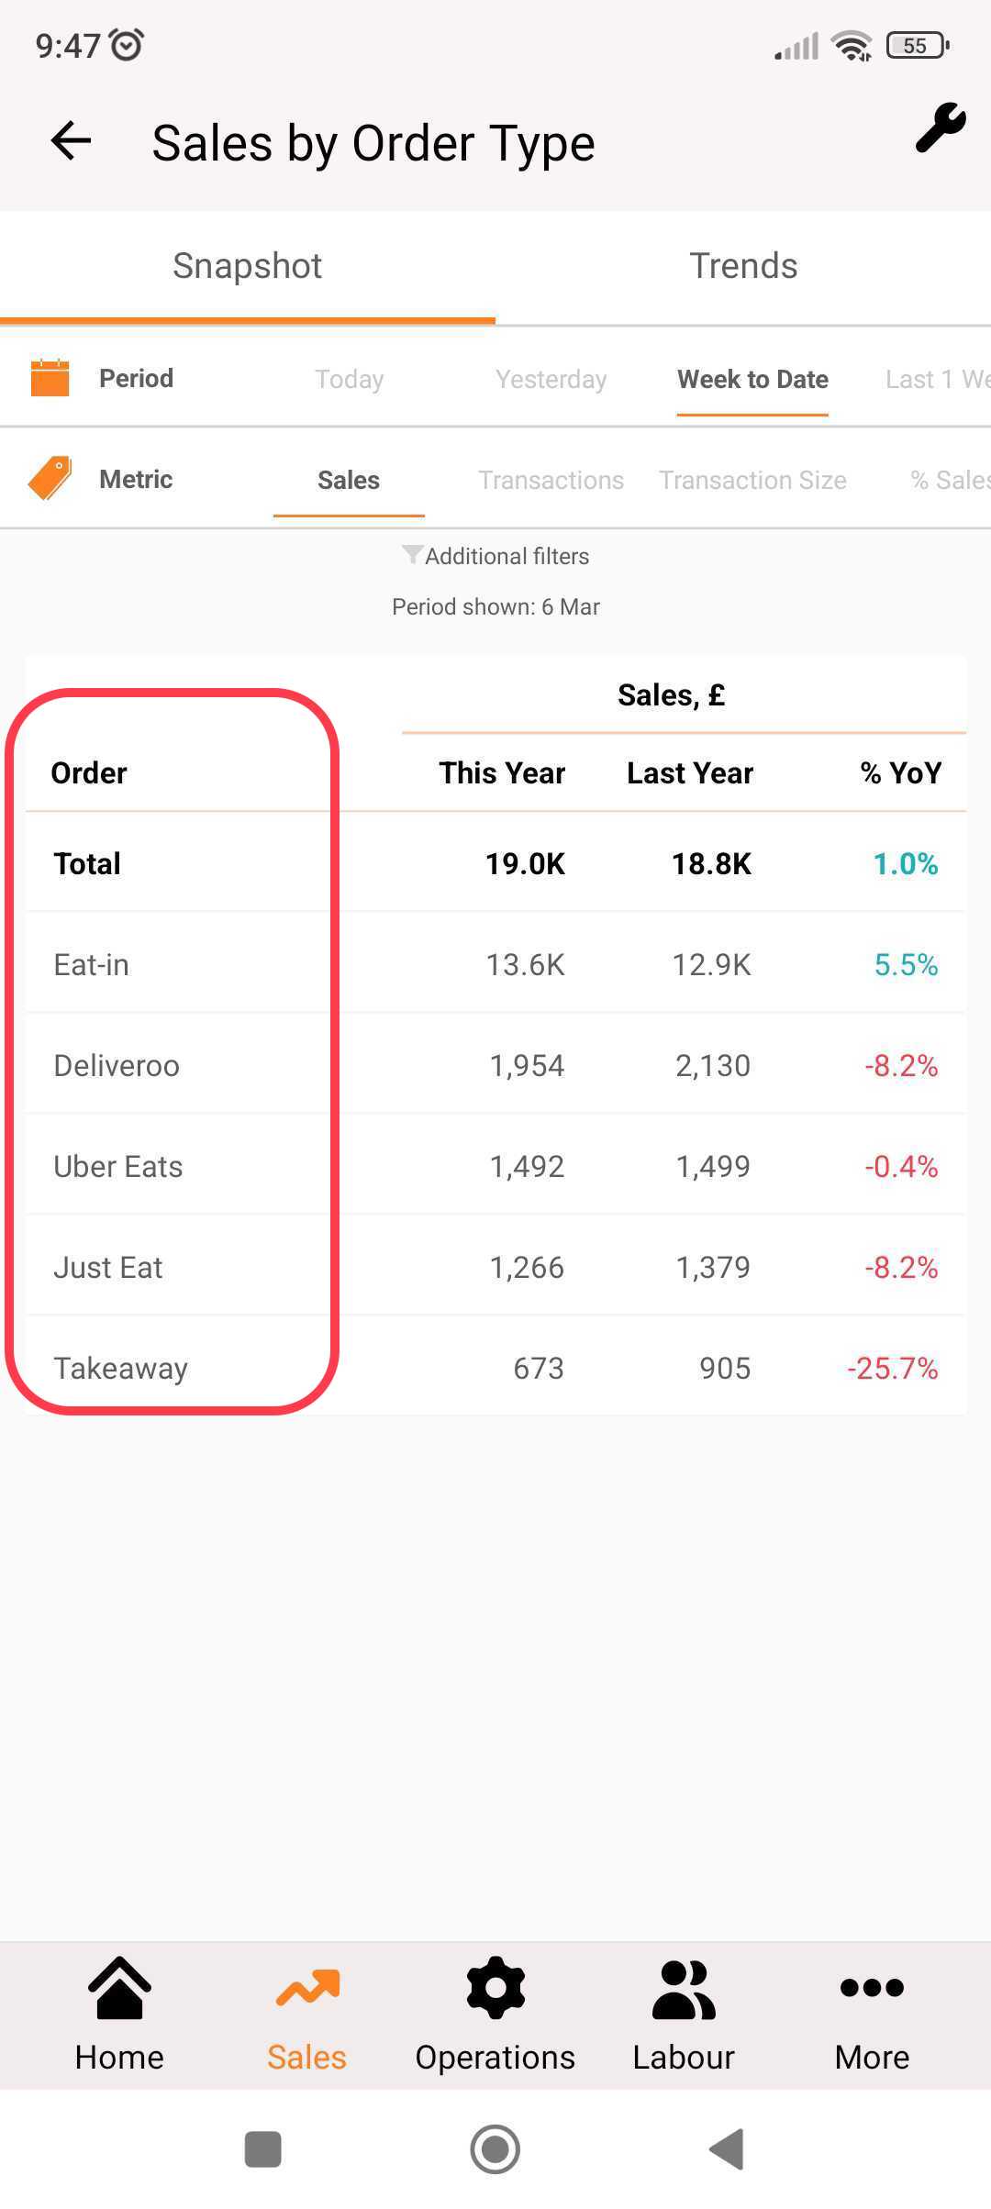This screenshot has width=991, height=2209.
Task: Select the Yesterday period option
Action: (551, 379)
